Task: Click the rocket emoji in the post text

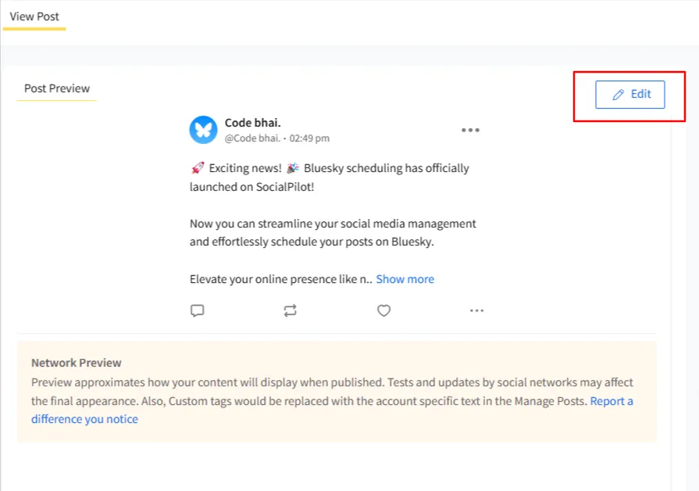Action: (x=196, y=167)
